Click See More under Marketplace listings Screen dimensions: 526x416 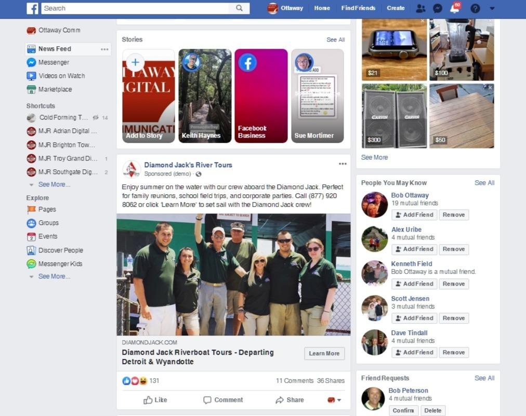click(x=374, y=157)
